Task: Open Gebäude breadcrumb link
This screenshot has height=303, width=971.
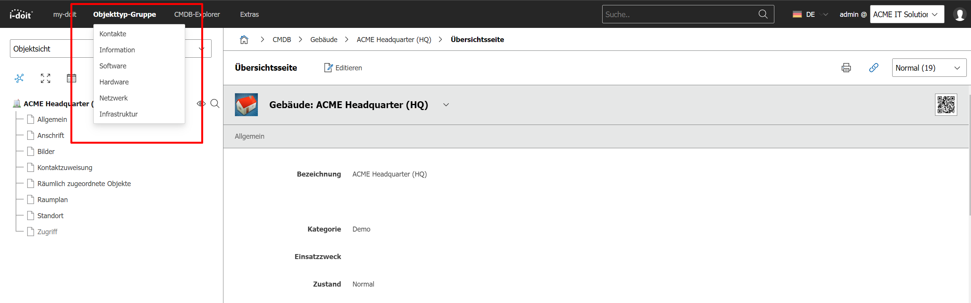Action: pyautogui.click(x=324, y=40)
